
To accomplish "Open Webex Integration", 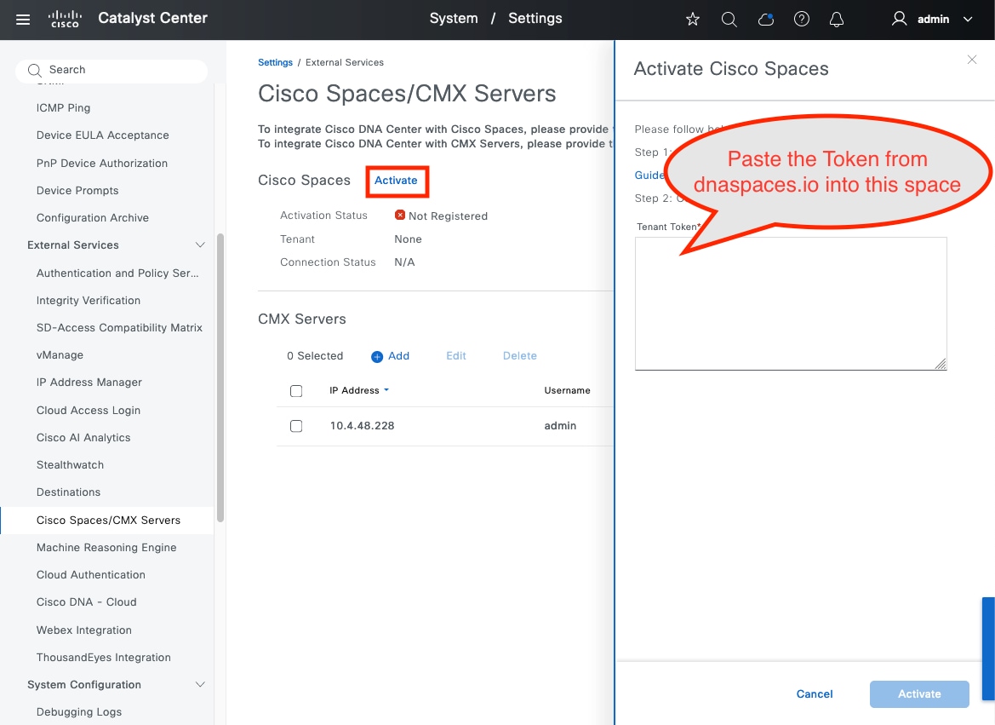I will tap(83, 630).
